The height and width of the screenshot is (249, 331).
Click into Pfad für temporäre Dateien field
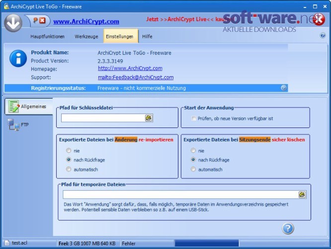pos(181,194)
